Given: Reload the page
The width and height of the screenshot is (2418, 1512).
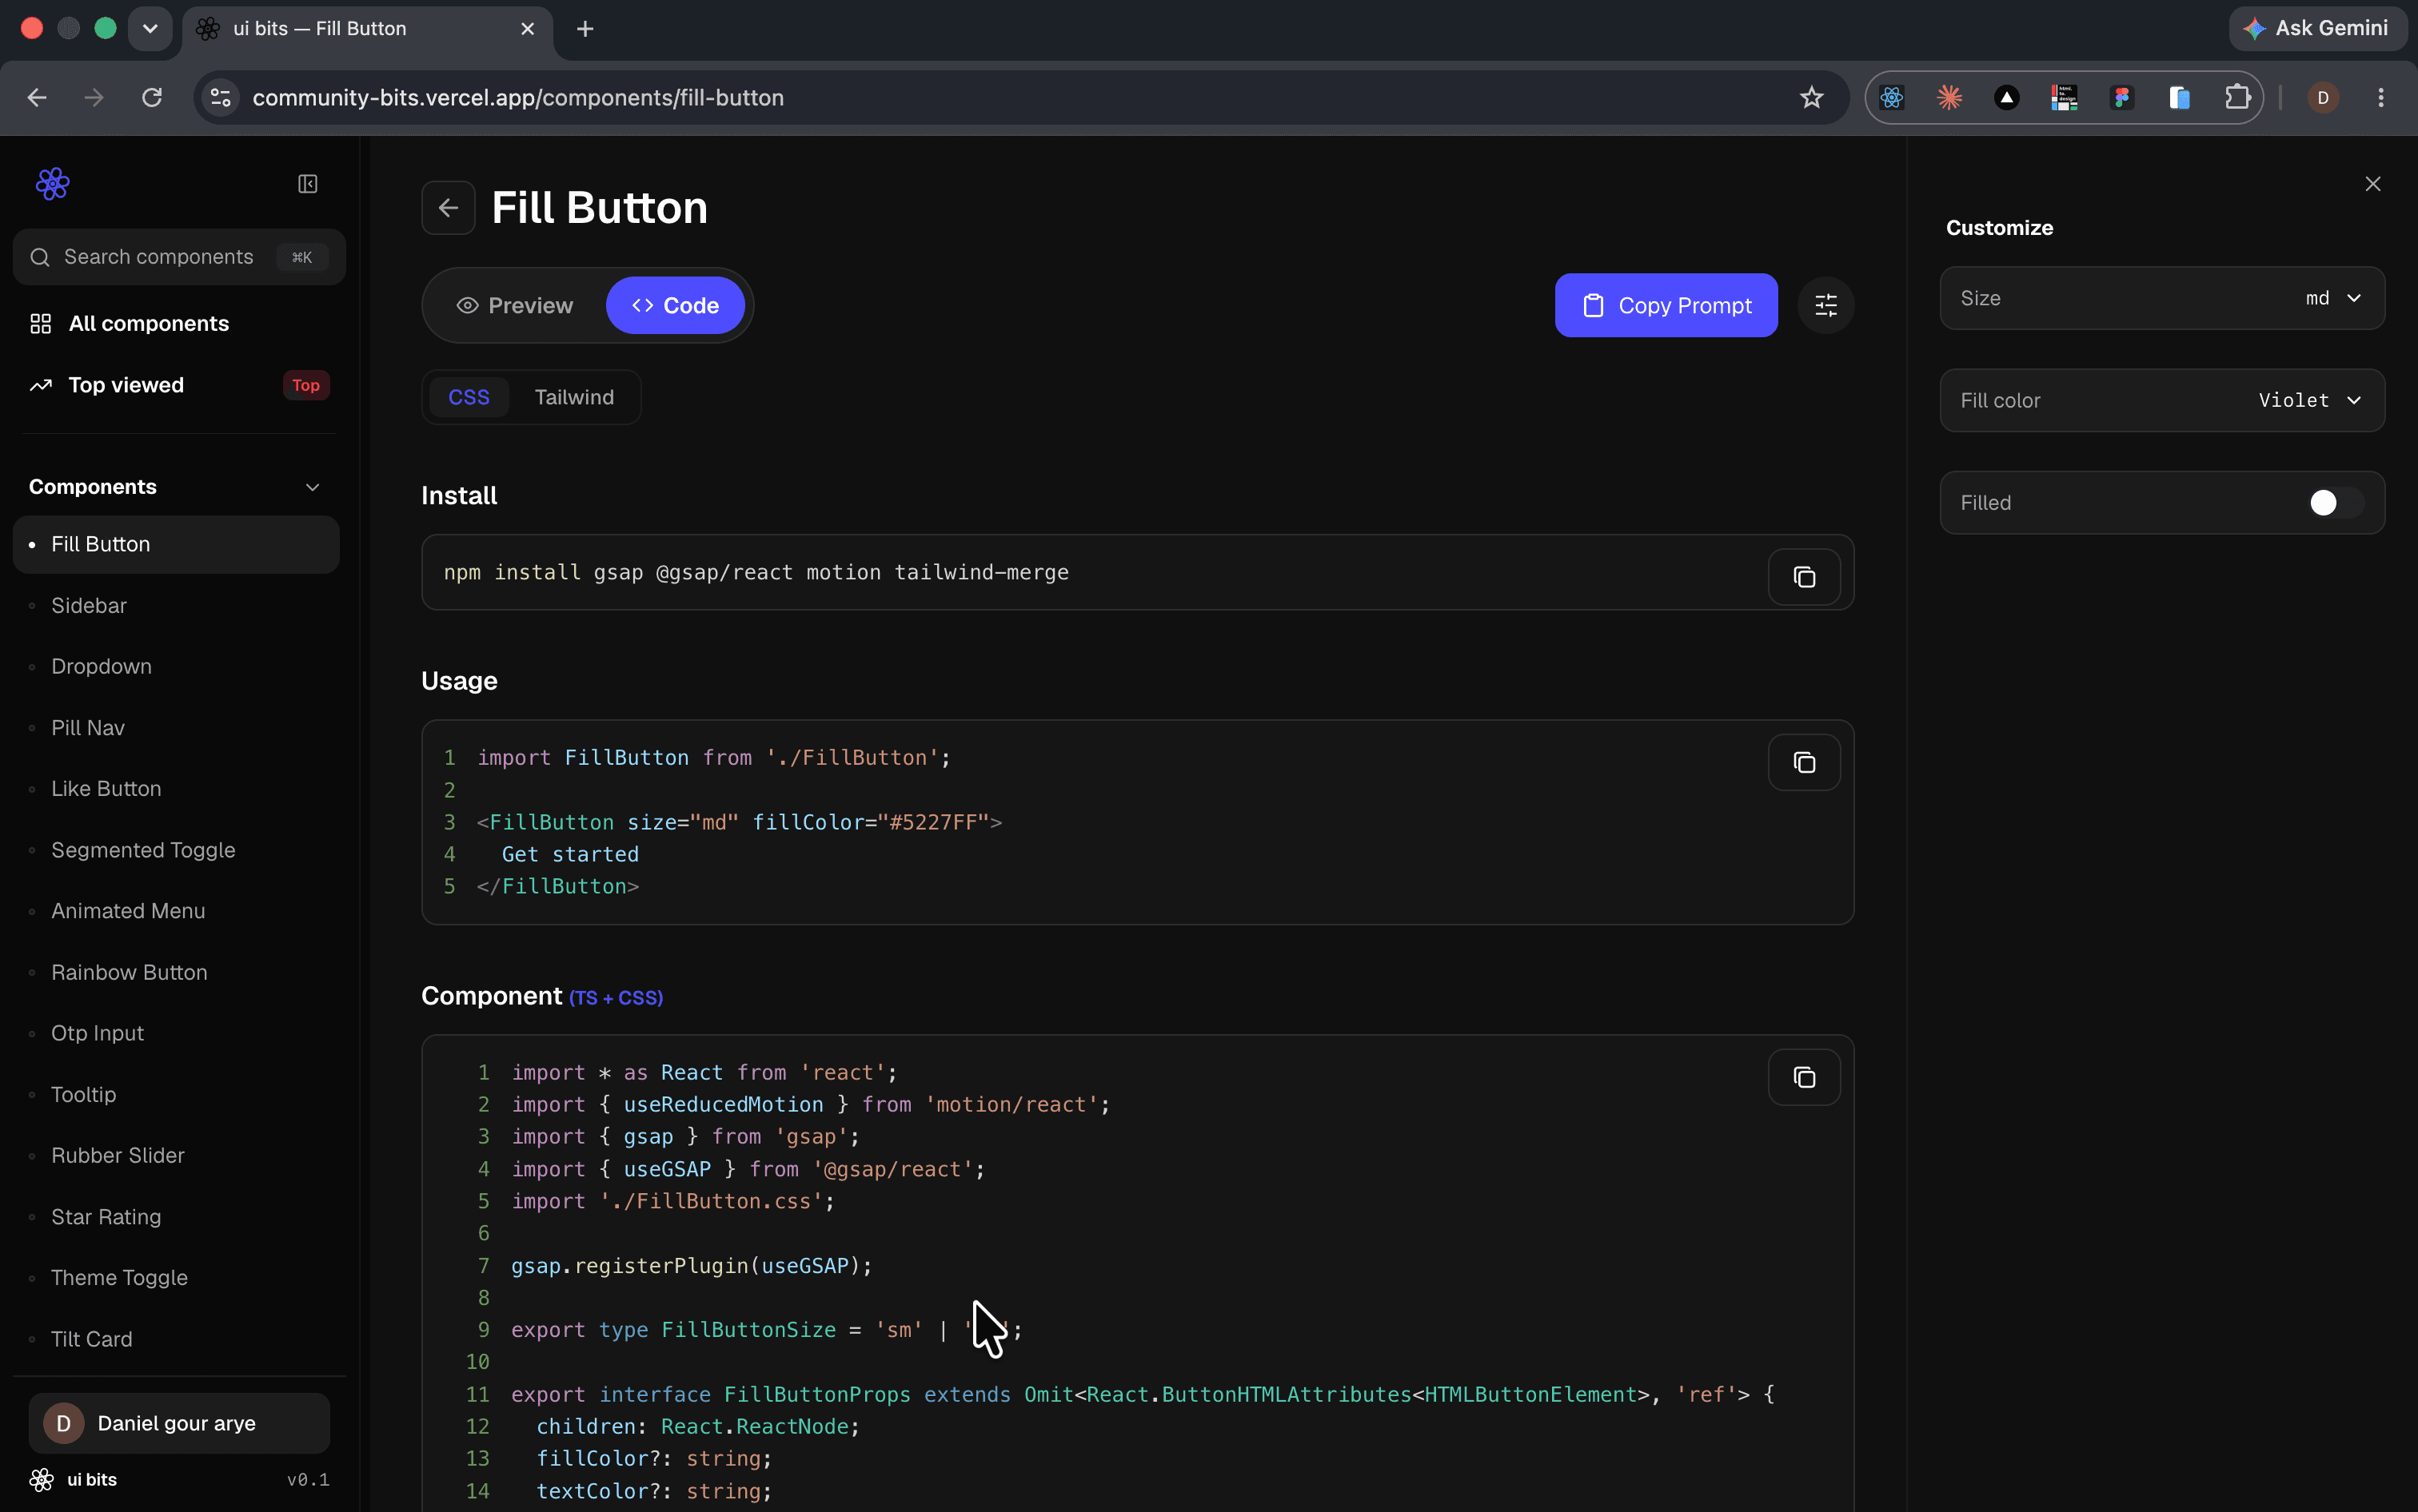Looking at the screenshot, I should tap(152, 98).
